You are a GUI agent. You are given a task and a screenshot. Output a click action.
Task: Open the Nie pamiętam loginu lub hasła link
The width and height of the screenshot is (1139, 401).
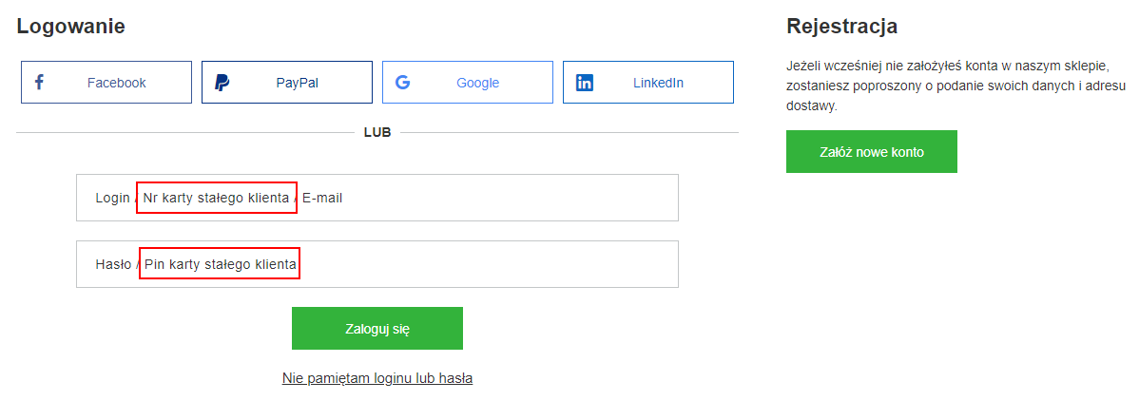377,378
